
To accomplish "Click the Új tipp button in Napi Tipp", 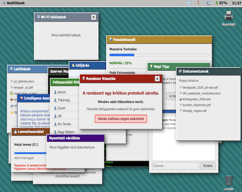I will click(171, 96).
